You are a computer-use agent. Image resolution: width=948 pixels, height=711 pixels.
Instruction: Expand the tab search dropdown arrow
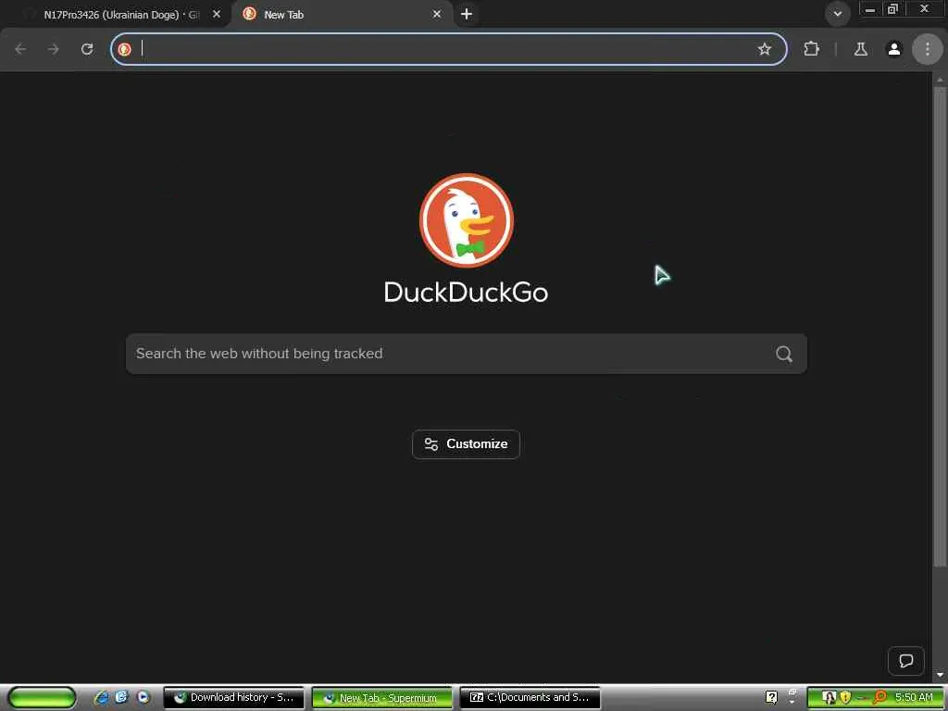pyautogui.click(x=837, y=14)
